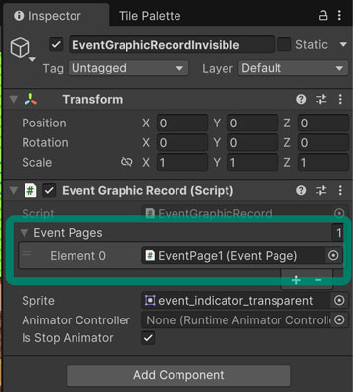Open the Static flags dropdown arrow
This screenshot has width=353, height=392.
[343, 44]
